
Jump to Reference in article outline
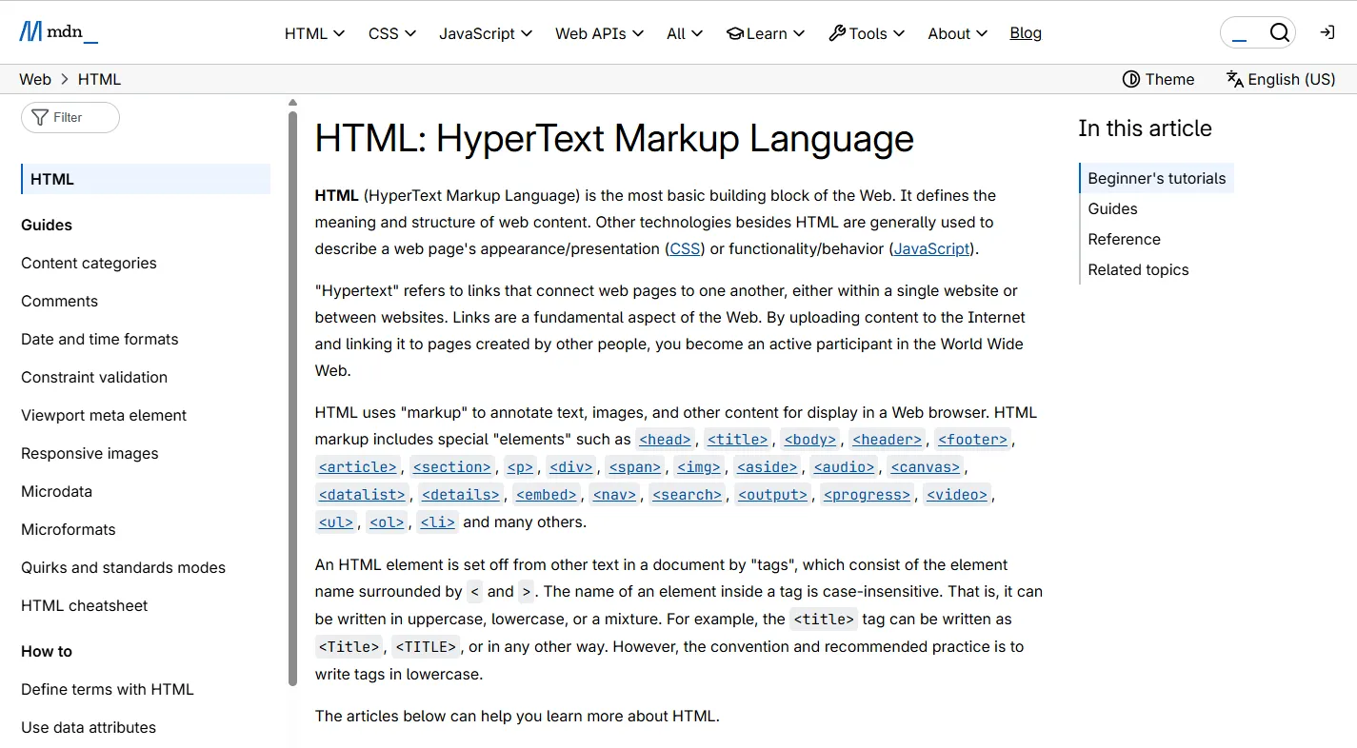pos(1124,239)
